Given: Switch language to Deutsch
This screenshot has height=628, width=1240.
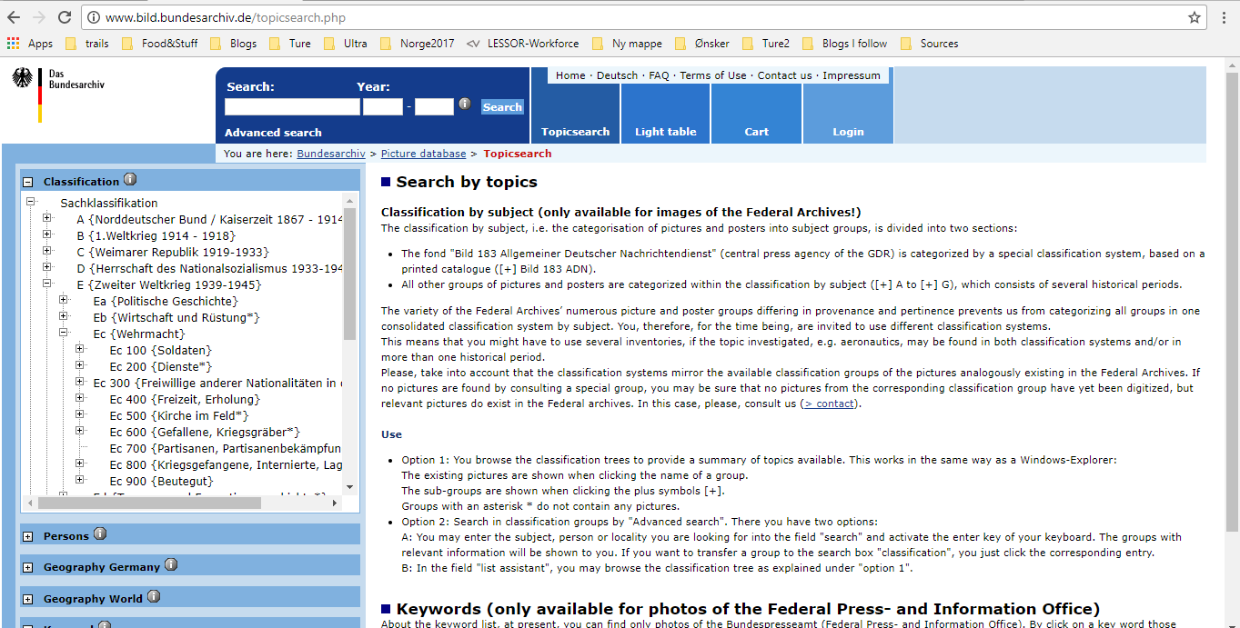Looking at the screenshot, I should (617, 75).
